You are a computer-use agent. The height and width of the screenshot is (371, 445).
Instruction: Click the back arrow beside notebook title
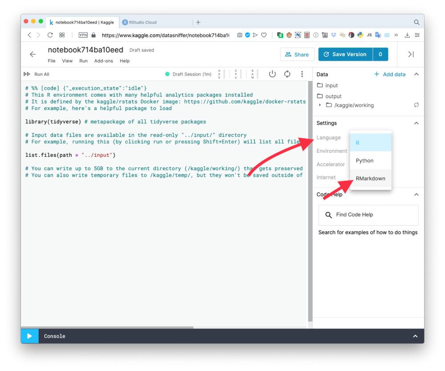(x=32, y=54)
